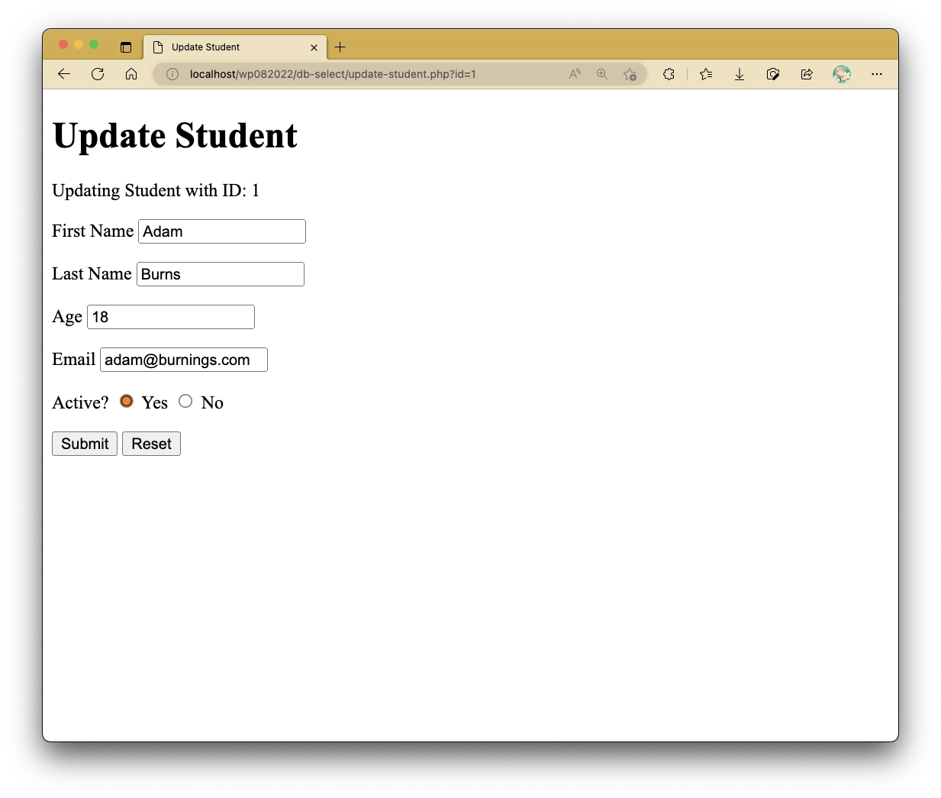
Task: View site information icon in address bar
Action: [172, 74]
